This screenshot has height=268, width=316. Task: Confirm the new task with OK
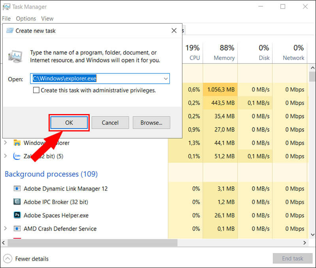click(x=69, y=123)
